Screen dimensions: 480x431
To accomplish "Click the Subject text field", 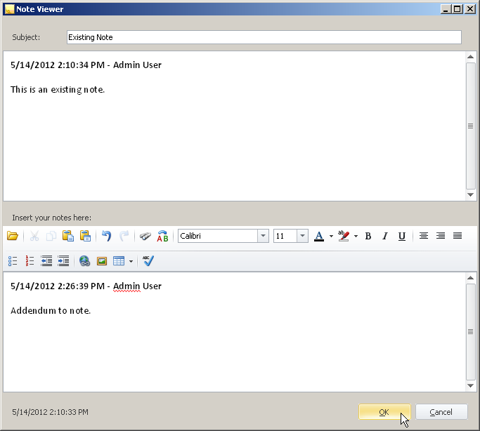I will pyautogui.click(x=264, y=37).
